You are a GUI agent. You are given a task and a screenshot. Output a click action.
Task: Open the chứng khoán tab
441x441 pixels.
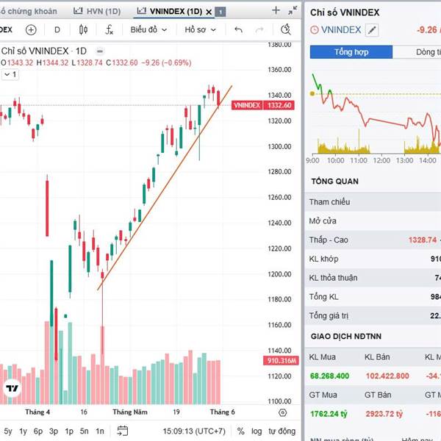pos(28,12)
